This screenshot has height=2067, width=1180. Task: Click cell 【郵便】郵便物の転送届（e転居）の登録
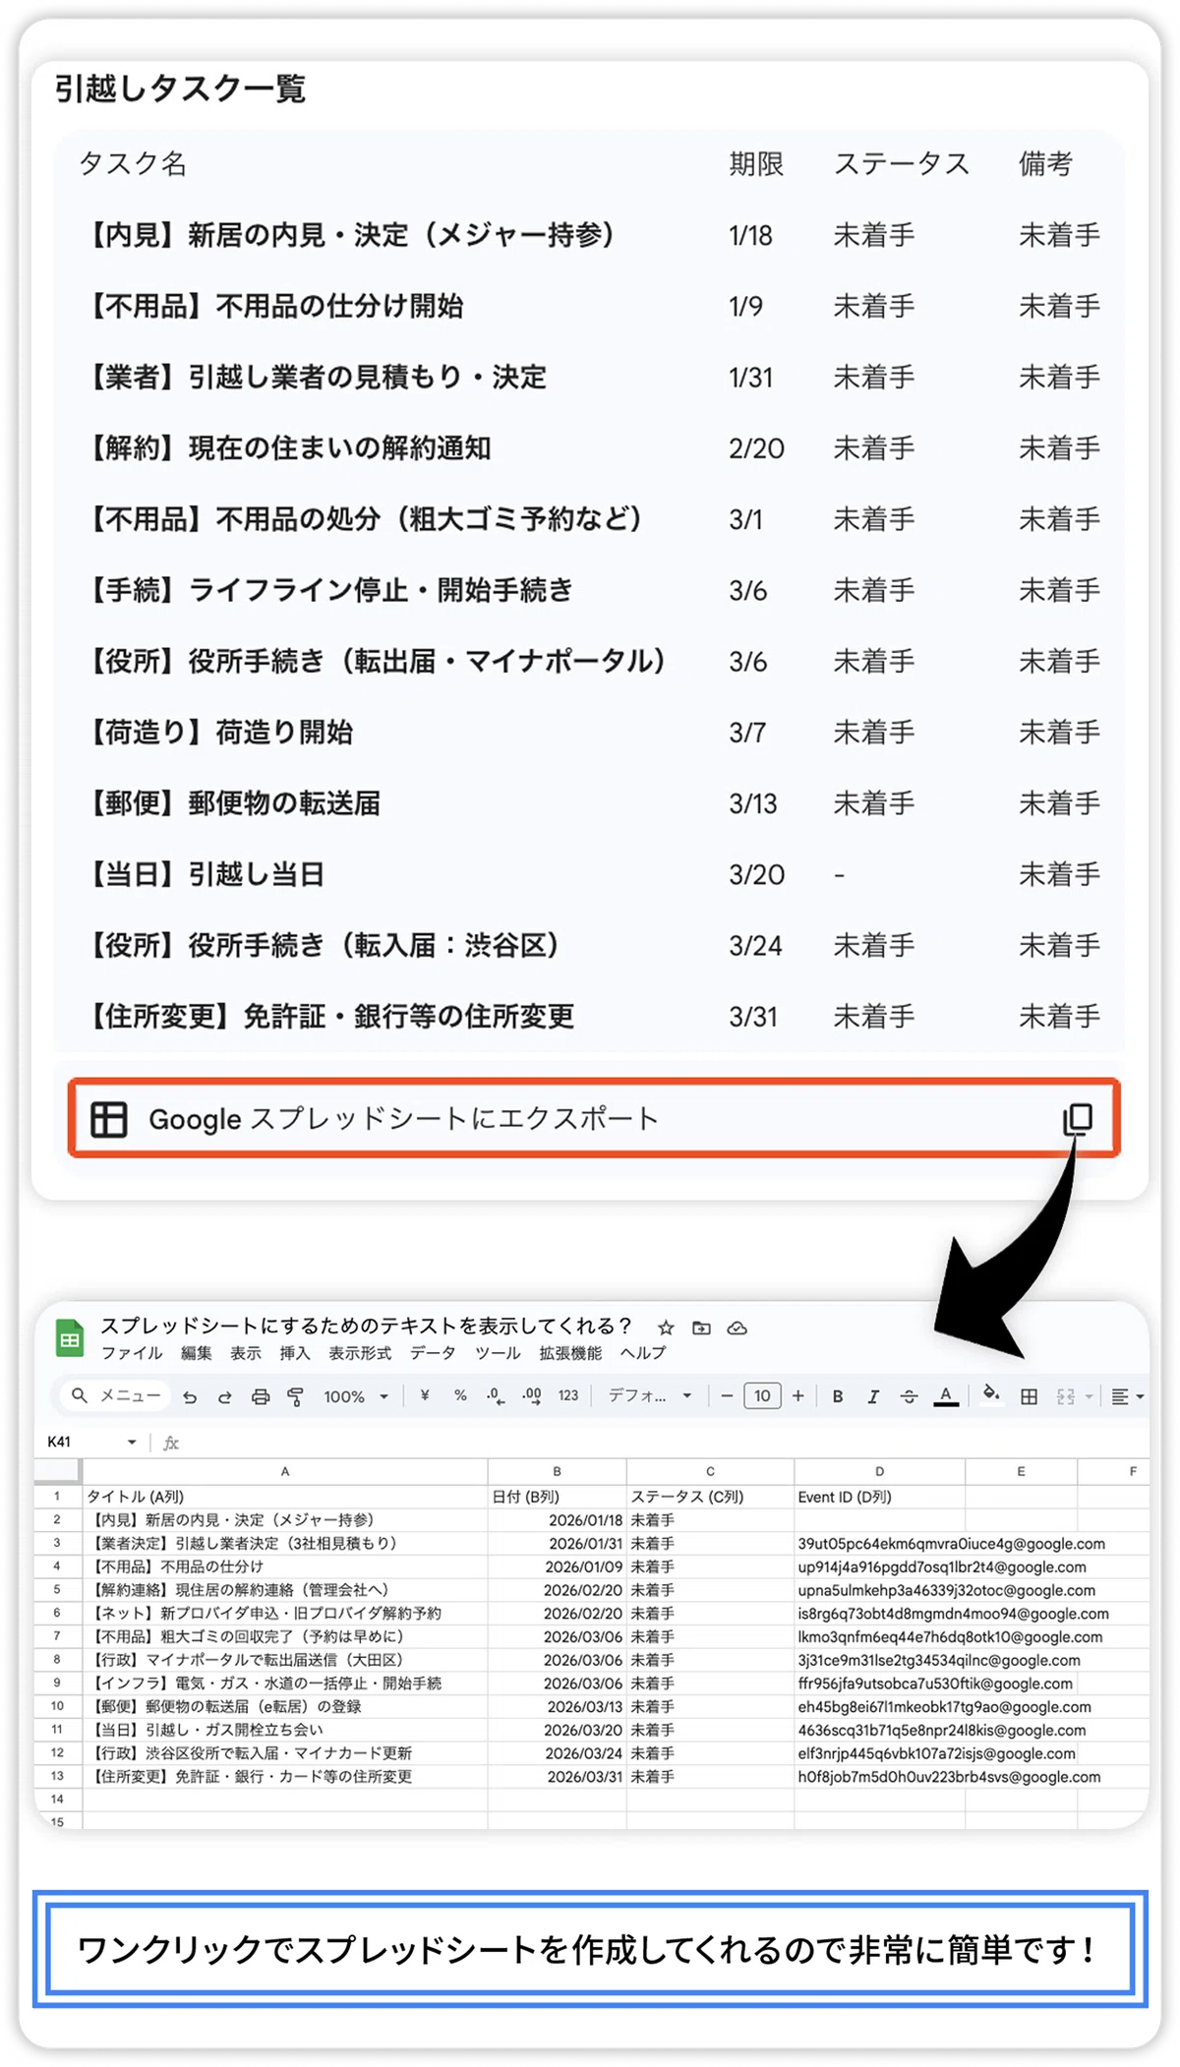[x=285, y=1707]
